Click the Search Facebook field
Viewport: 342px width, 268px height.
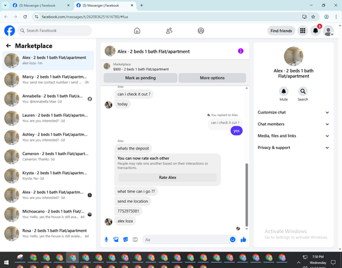(55, 31)
